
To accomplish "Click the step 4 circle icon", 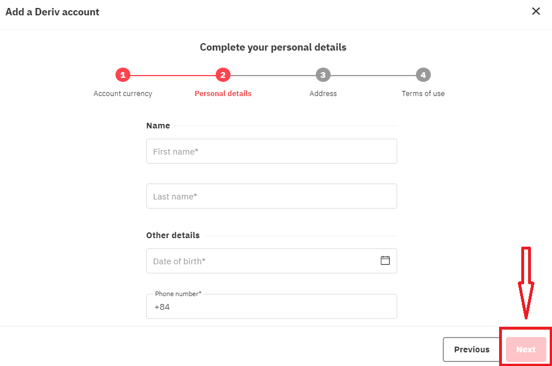I will click(x=423, y=74).
